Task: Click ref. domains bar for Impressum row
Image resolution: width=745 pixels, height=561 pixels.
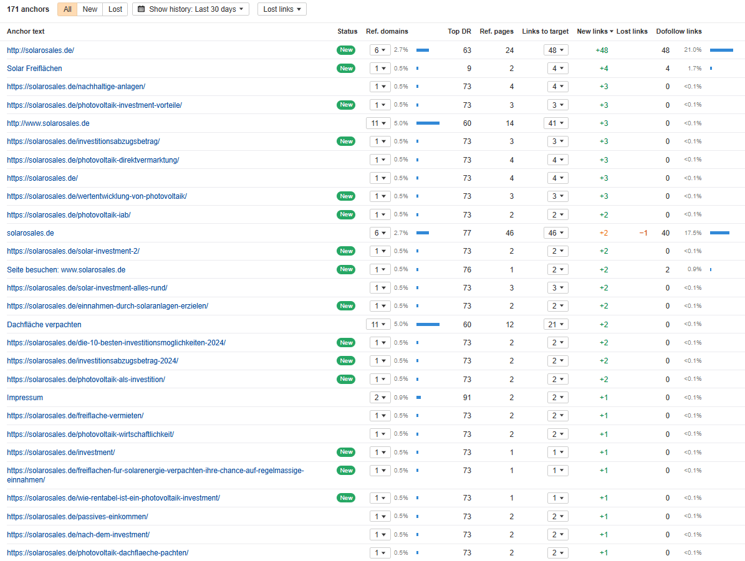Action: click(x=418, y=398)
